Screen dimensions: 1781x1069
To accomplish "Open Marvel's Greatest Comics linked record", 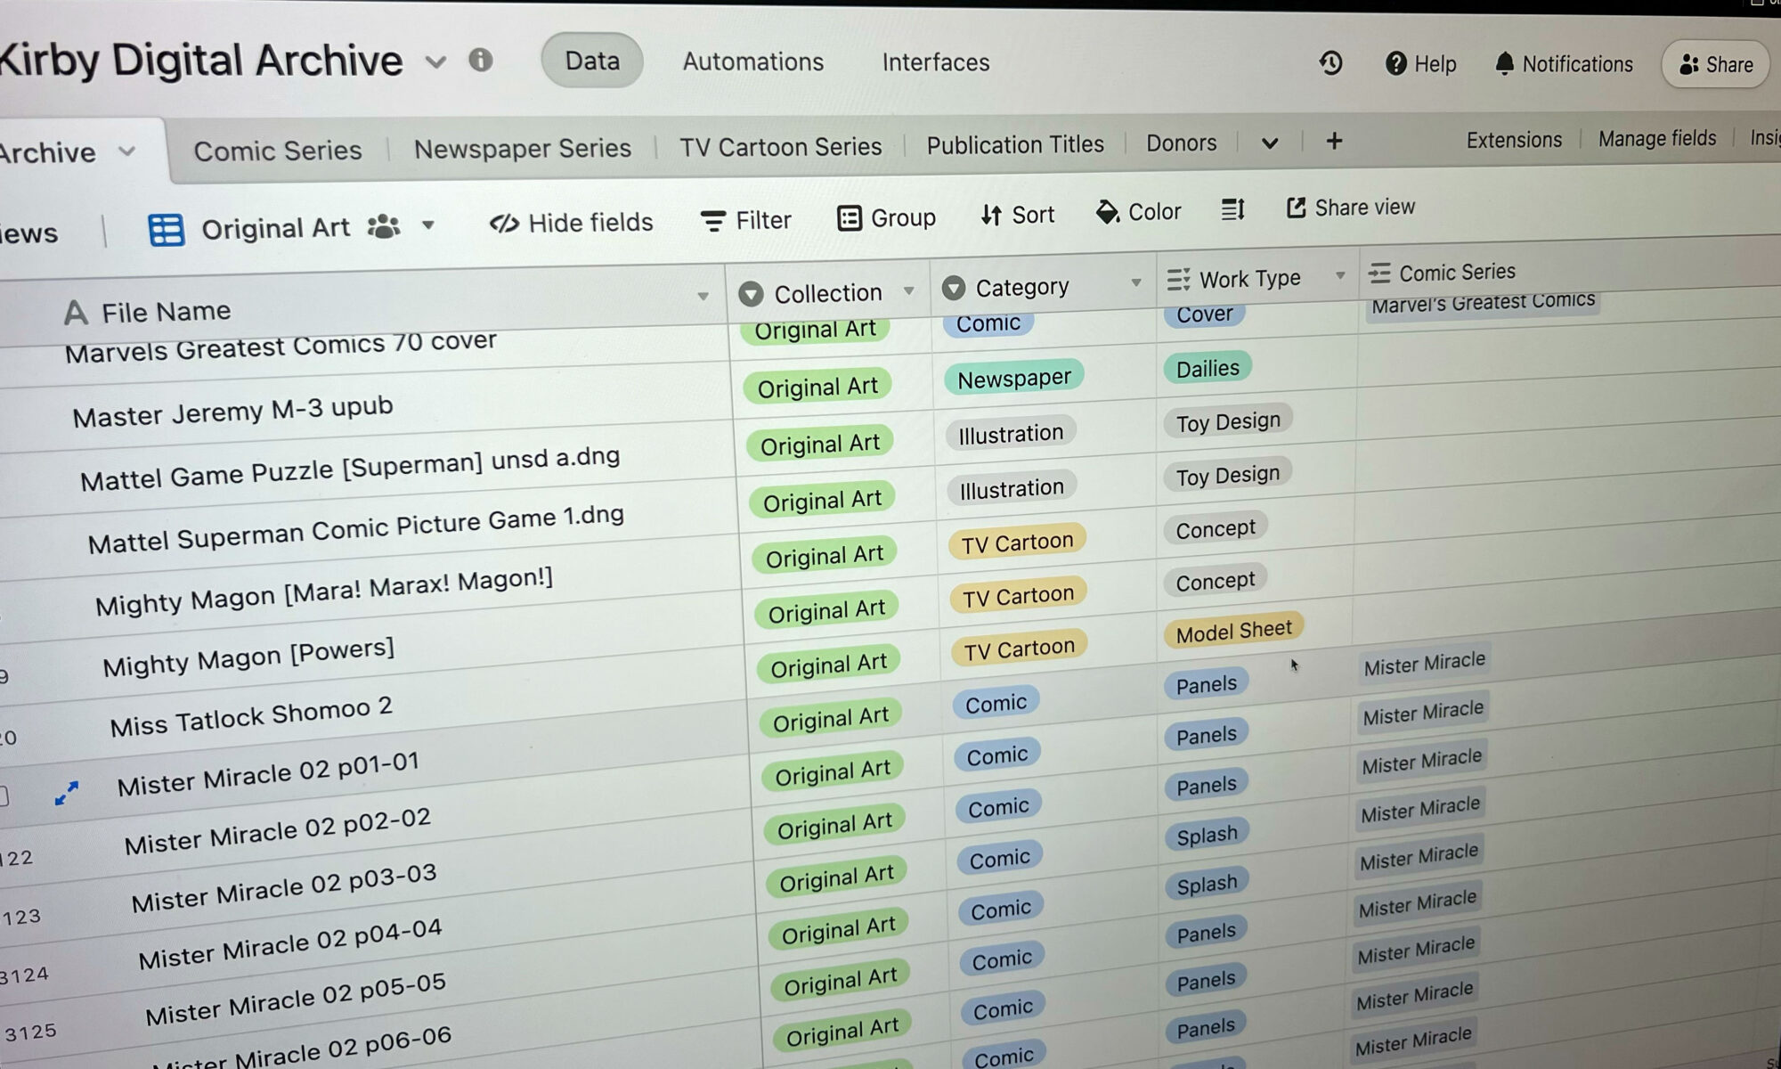I will tap(1483, 302).
